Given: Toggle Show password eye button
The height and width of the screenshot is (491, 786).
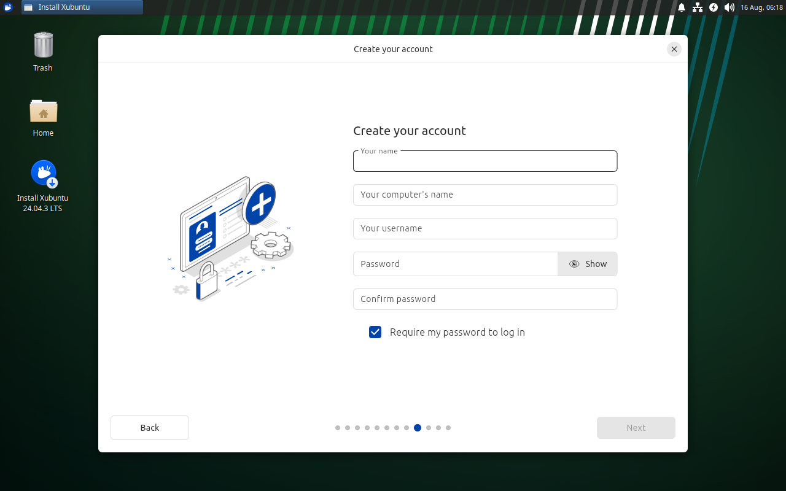Looking at the screenshot, I should [588, 264].
